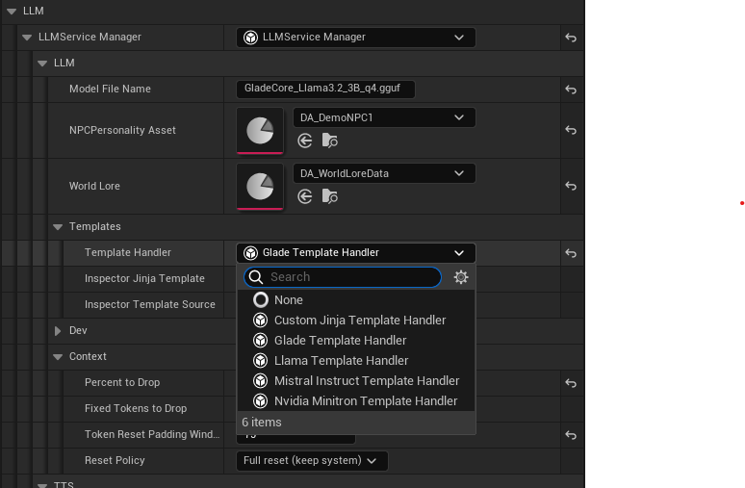The width and height of the screenshot is (745, 488).
Task: Choose Llama Template Handler
Action: pos(356,361)
